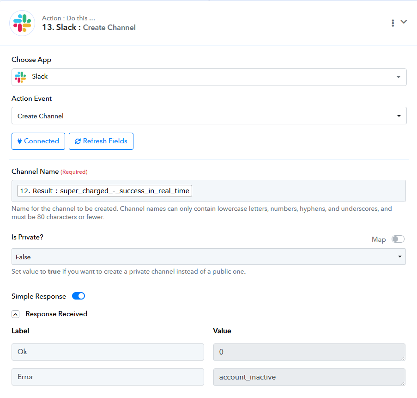This screenshot has width=417, height=398.
Task: Click the Slack icon in Choose App field
Action: [x=20, y=77]
